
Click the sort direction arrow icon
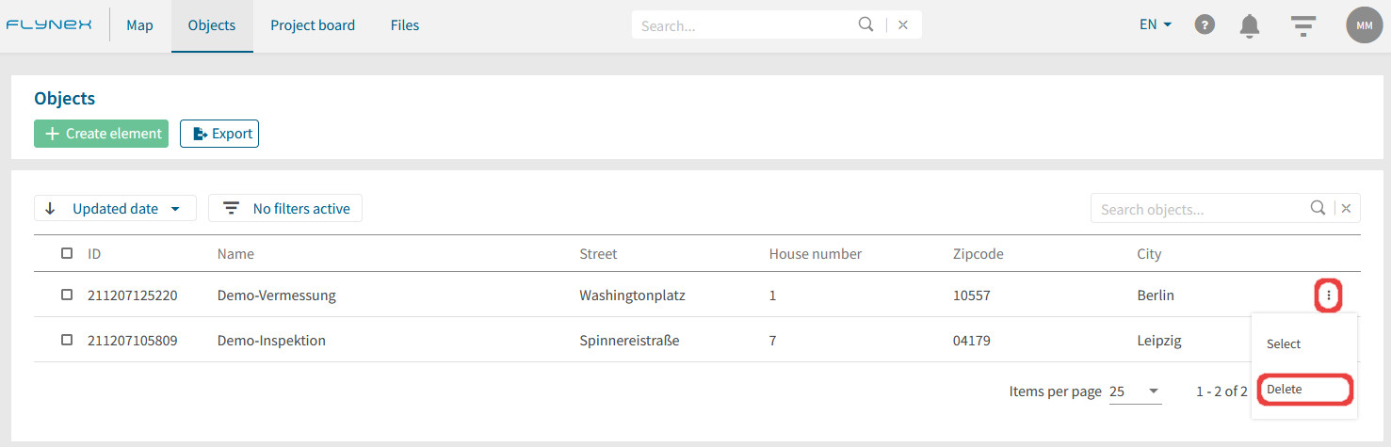coord(51,208)
